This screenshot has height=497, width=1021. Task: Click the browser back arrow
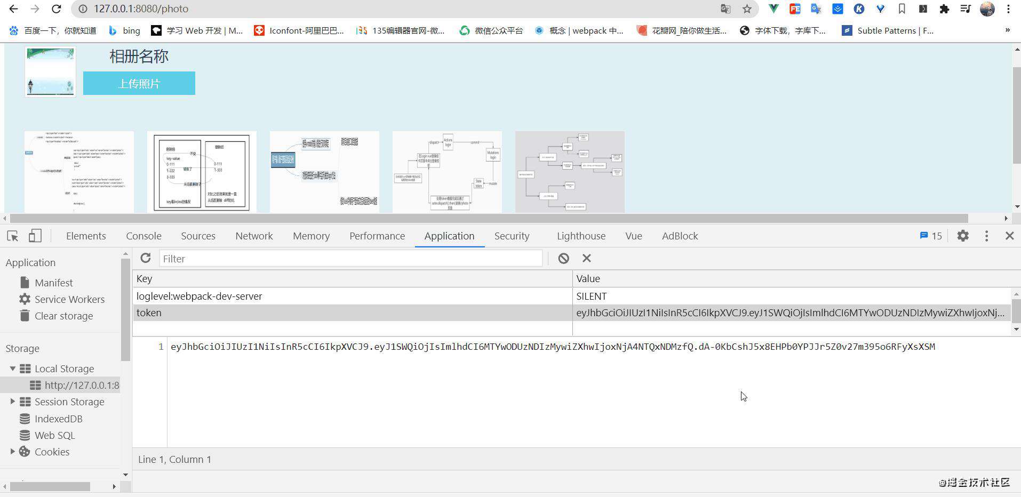(x=14, y=9)
